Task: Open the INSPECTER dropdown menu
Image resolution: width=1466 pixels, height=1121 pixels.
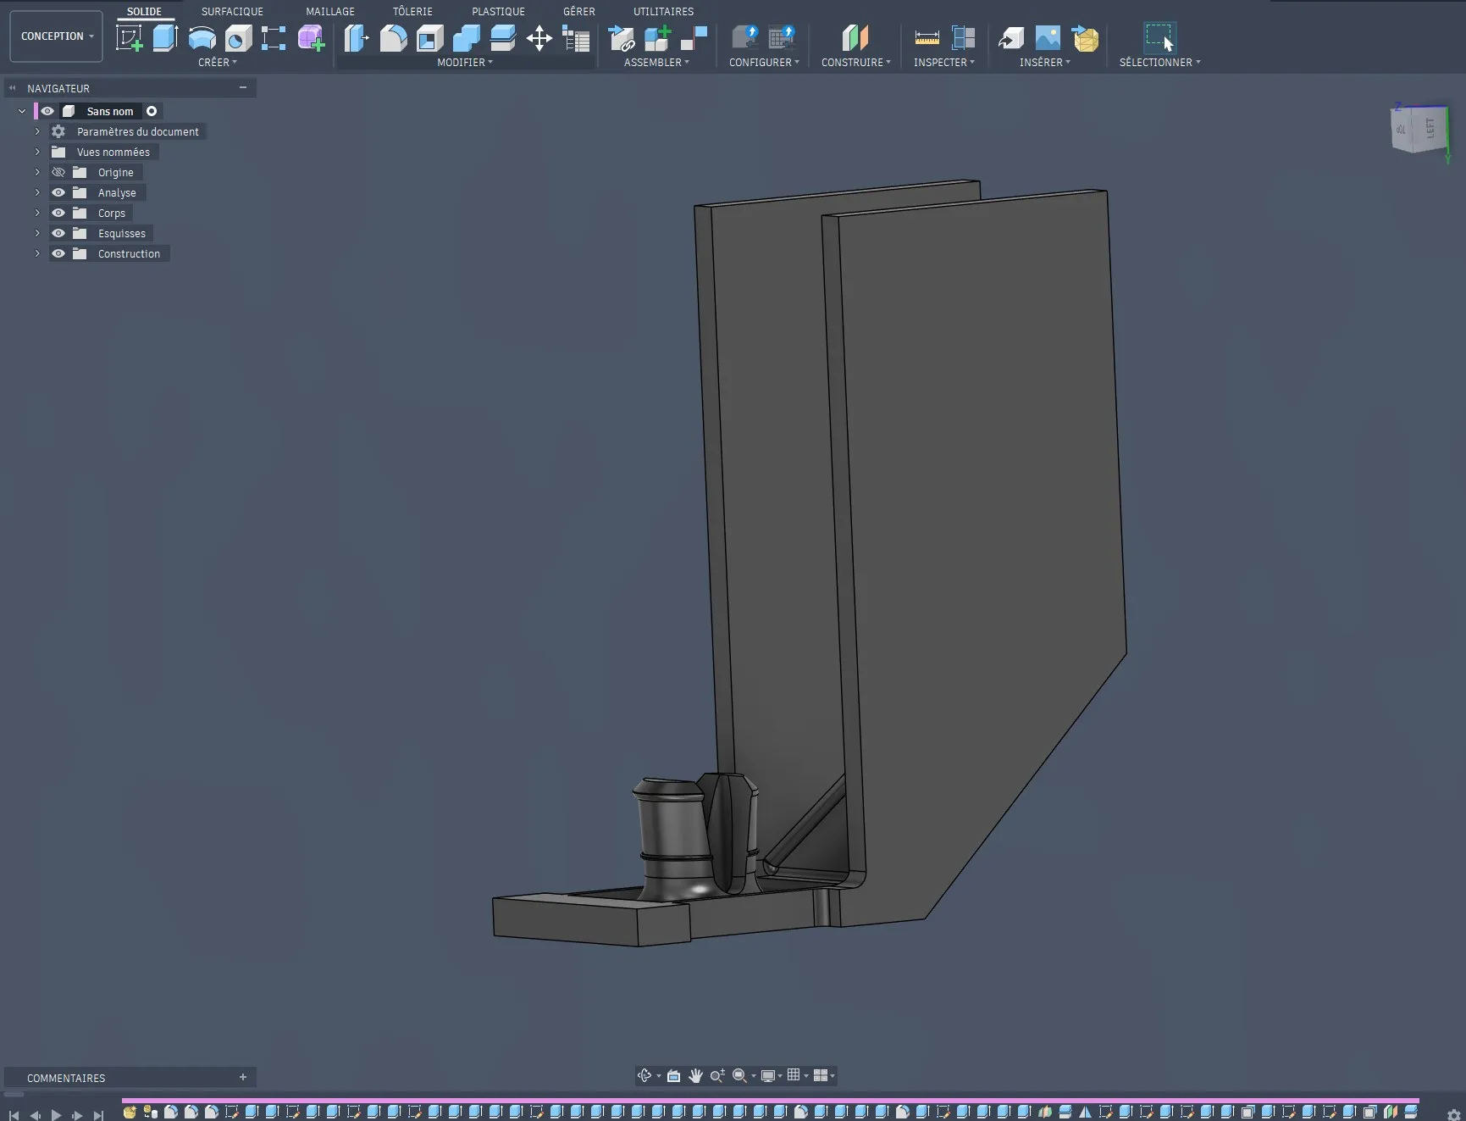Action: coord(943,62)
